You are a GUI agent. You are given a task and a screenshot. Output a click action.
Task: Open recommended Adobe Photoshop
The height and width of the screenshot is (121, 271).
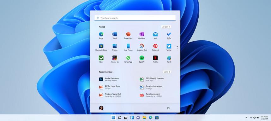109,79
